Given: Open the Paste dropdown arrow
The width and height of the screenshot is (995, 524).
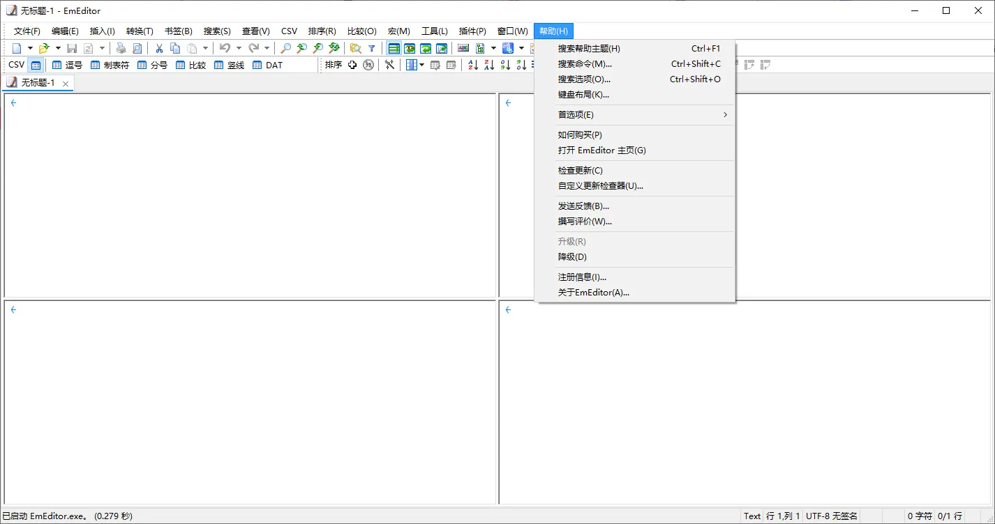Looking at the screenshot, I should click(x=207, y=47).
